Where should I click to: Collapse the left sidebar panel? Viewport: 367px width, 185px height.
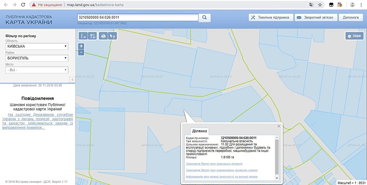point(72,79)
